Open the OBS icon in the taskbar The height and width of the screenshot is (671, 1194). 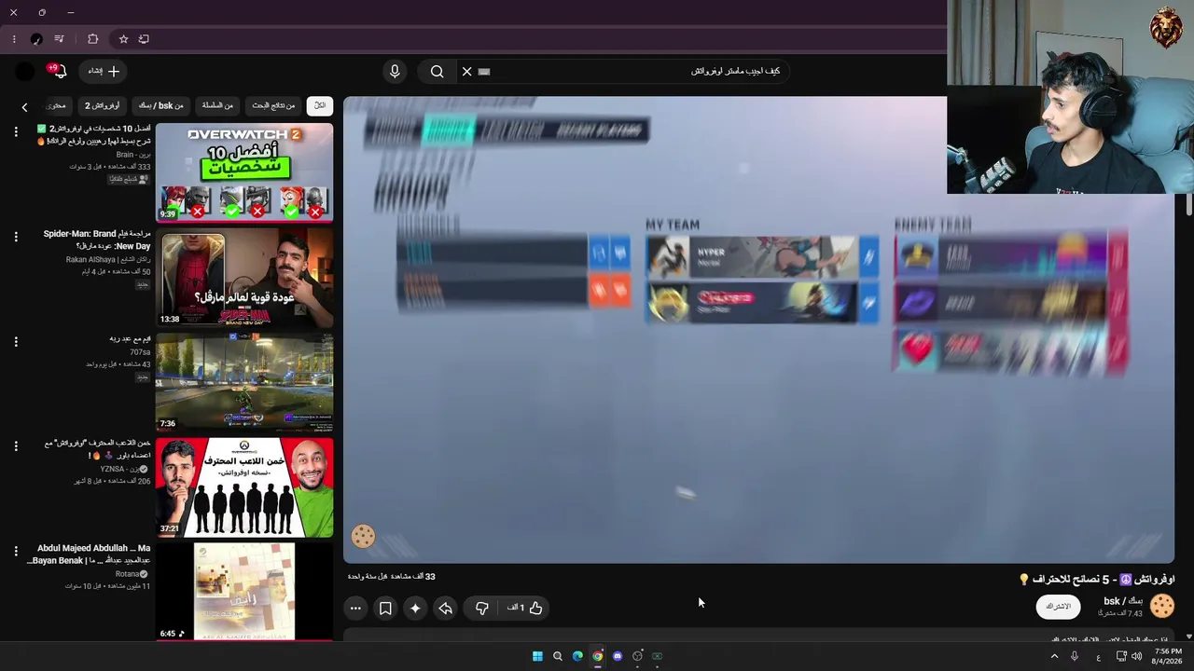tap(638, 656)
